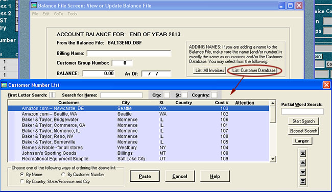Screen dimensions: 332x192
Task: Focus the Search for Name field
Action: (x=122, y=95)
